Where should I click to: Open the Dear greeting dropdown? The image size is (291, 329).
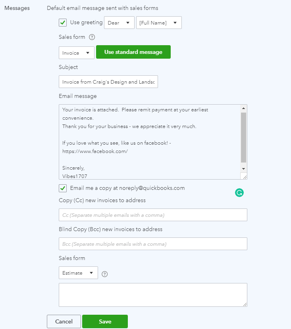pos(119,23)
